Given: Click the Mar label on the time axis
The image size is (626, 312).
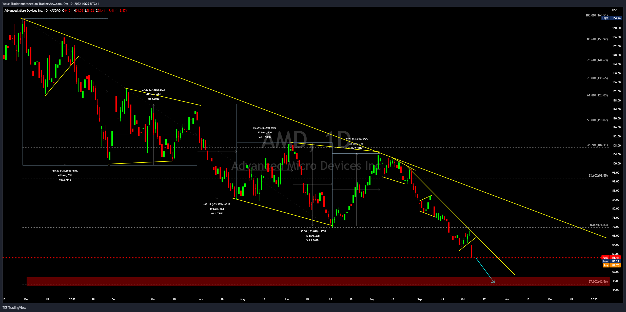Looking at the screenshot, I should (x=153, y=299).
